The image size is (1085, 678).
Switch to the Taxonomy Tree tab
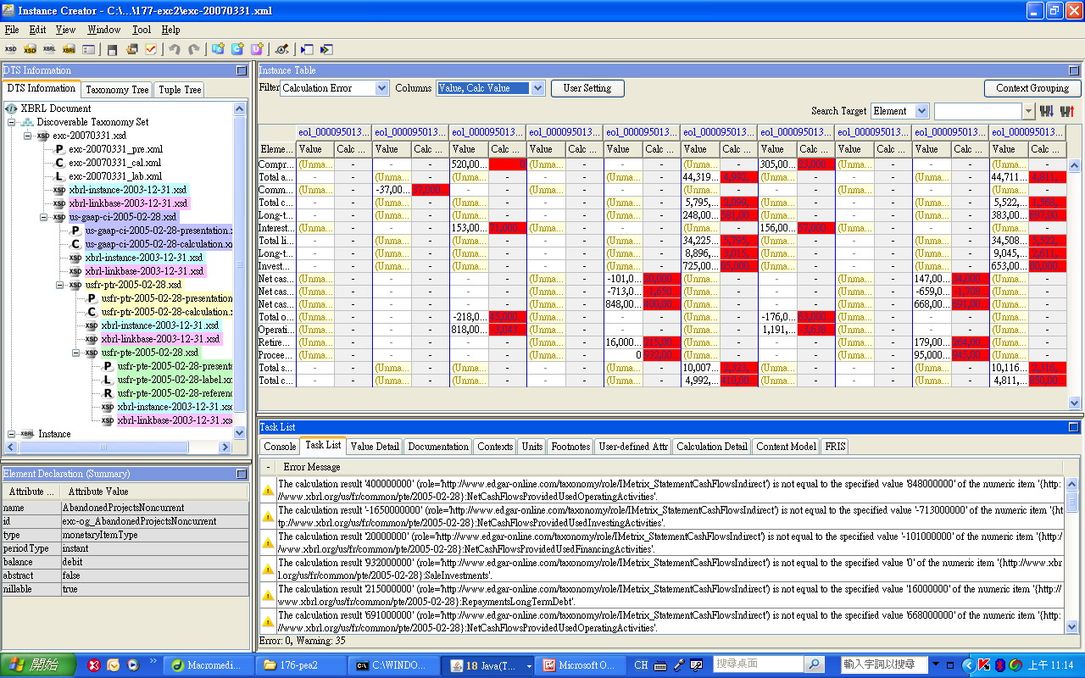(x=117, y=89)
